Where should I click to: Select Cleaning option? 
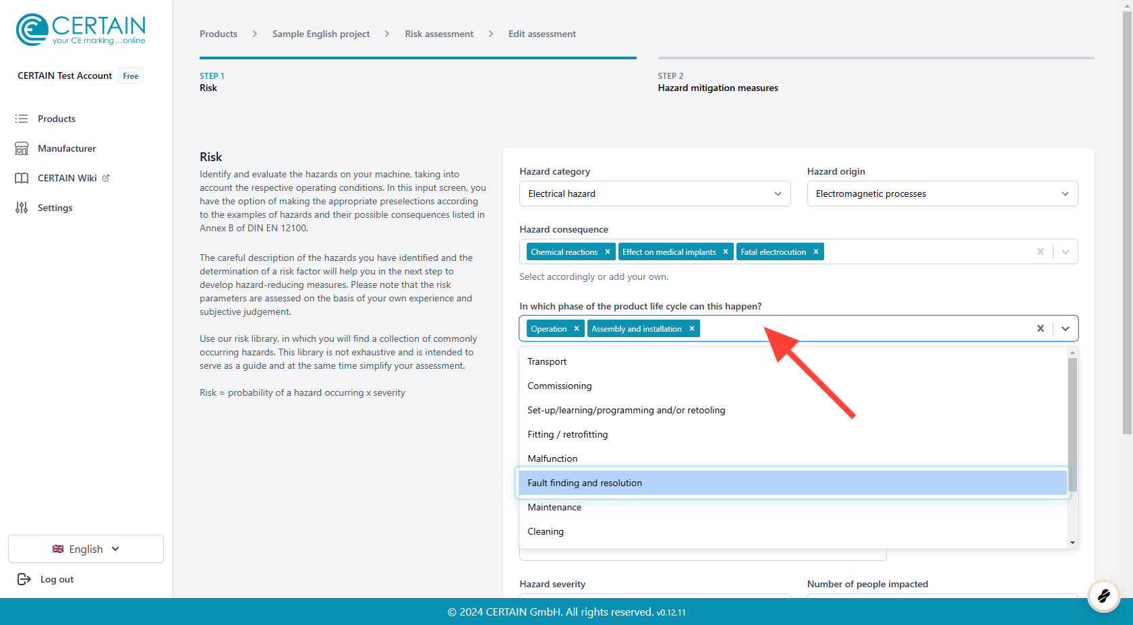tap(793, 531)
